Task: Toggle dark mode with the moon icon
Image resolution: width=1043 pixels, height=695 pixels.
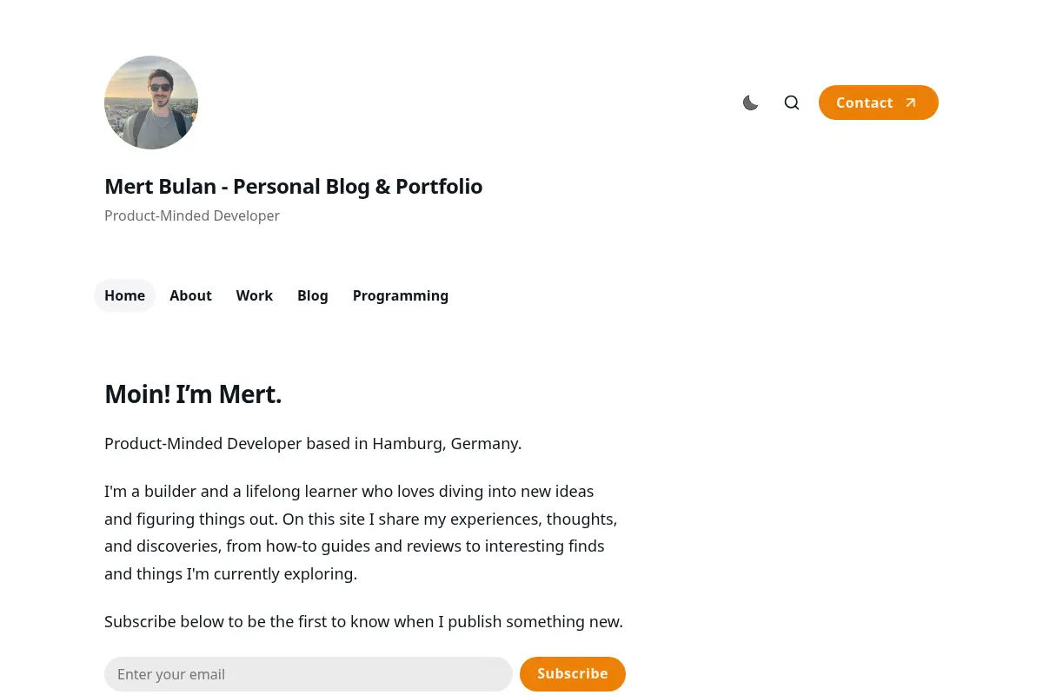Action: [x=751, y=103]
